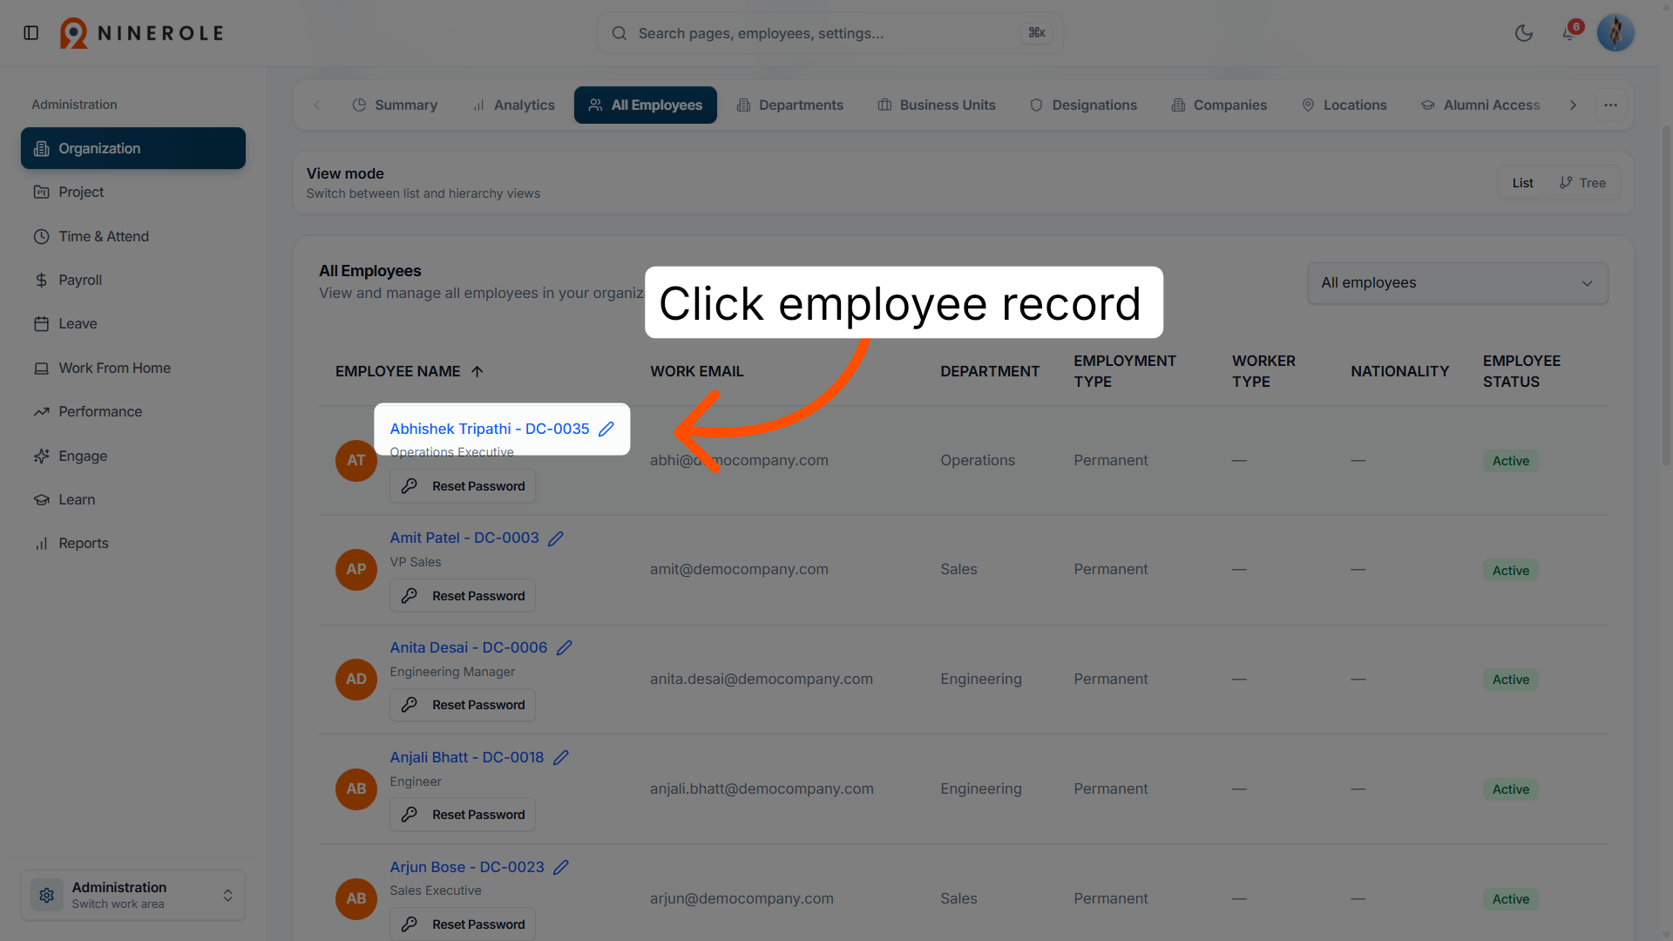Viewport: 1673px width, 941px height.
Task: Edit Abhishek Tripathi with pencil icon
Action: (606, 429)
